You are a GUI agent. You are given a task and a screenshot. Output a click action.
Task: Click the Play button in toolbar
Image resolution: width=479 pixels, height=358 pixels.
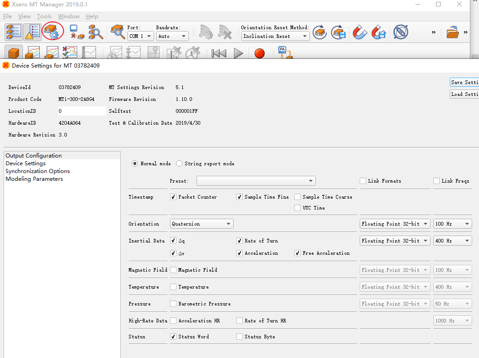point(238,53)
